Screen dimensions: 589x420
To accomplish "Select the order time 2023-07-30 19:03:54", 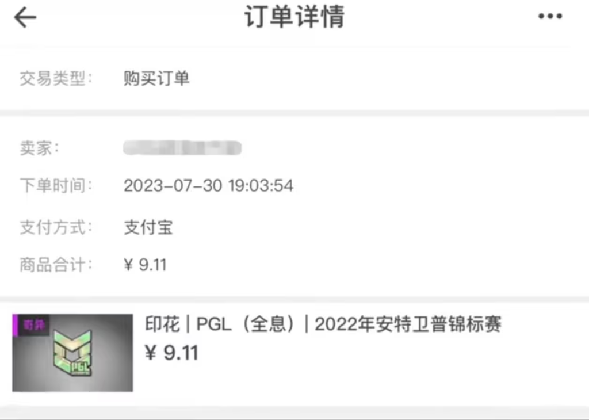I will (208, 186).
